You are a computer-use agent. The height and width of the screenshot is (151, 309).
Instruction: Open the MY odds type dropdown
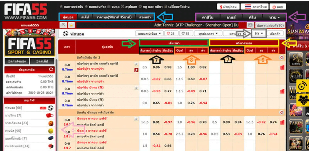(x=259, y=34)
